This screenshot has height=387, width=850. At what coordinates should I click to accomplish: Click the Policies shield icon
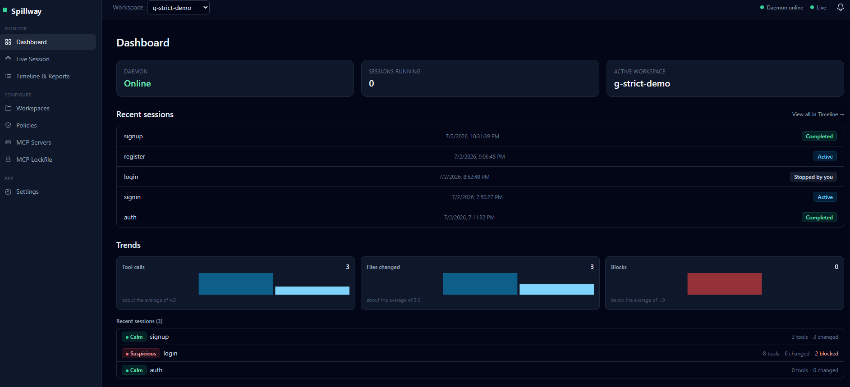coord(8,125)
